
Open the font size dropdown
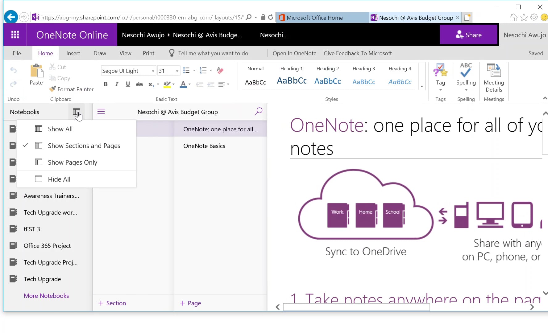pos(177,71)
